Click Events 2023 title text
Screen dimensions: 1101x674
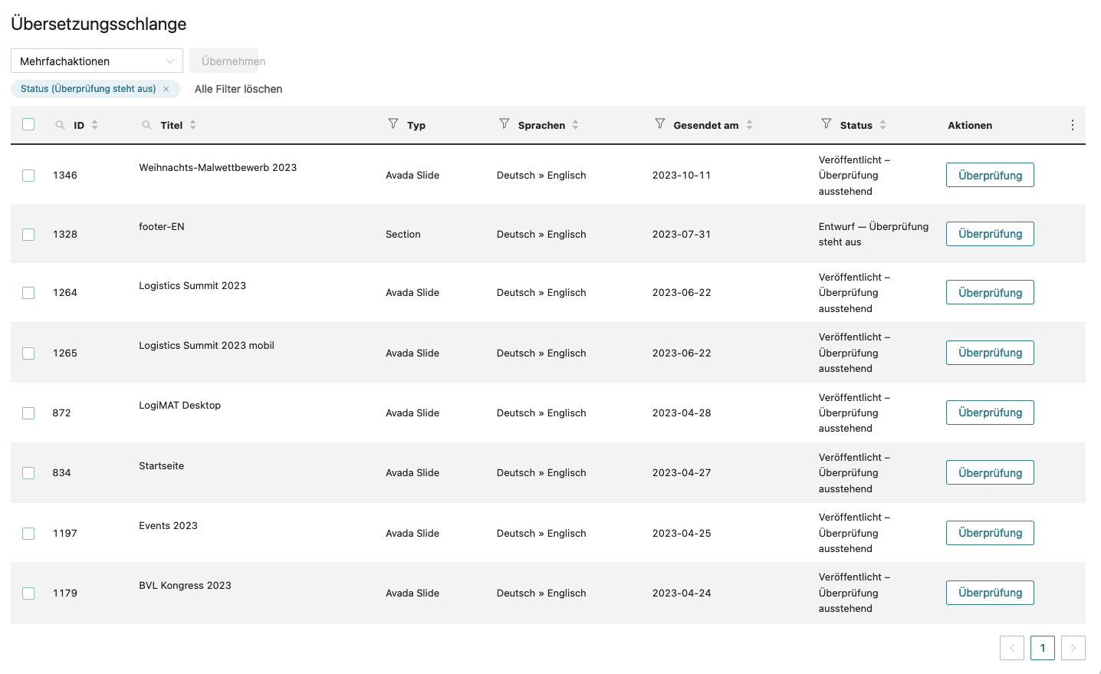click(168, 525)
